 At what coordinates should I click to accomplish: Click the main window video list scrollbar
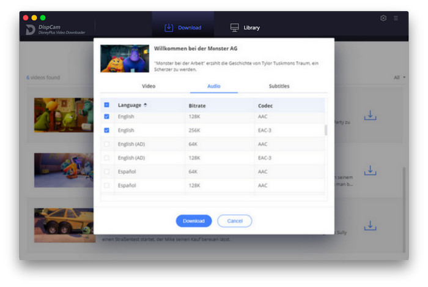point(404,210)
